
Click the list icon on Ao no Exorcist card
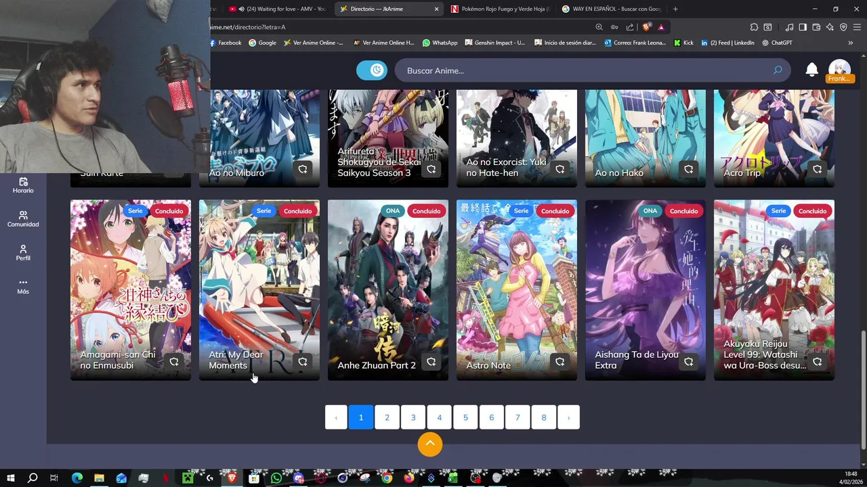[x=560, y=169]
